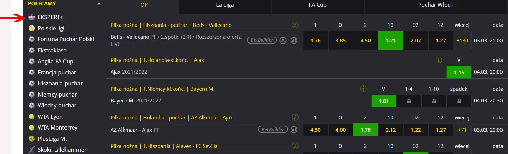This screenshot has height=154, width=508.
Task: Click info icon beside Ajax league header
Action: [x=439, y=60]
